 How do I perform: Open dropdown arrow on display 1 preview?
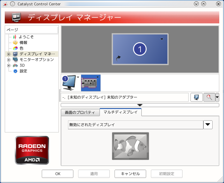tap(162, 39)
